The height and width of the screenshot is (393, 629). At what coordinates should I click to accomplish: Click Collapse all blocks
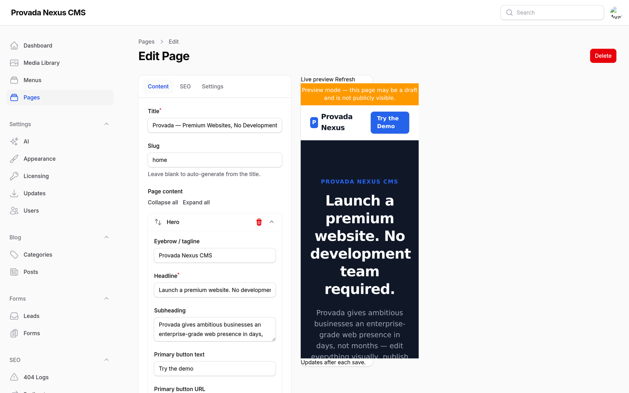click(x=163, y=202)
